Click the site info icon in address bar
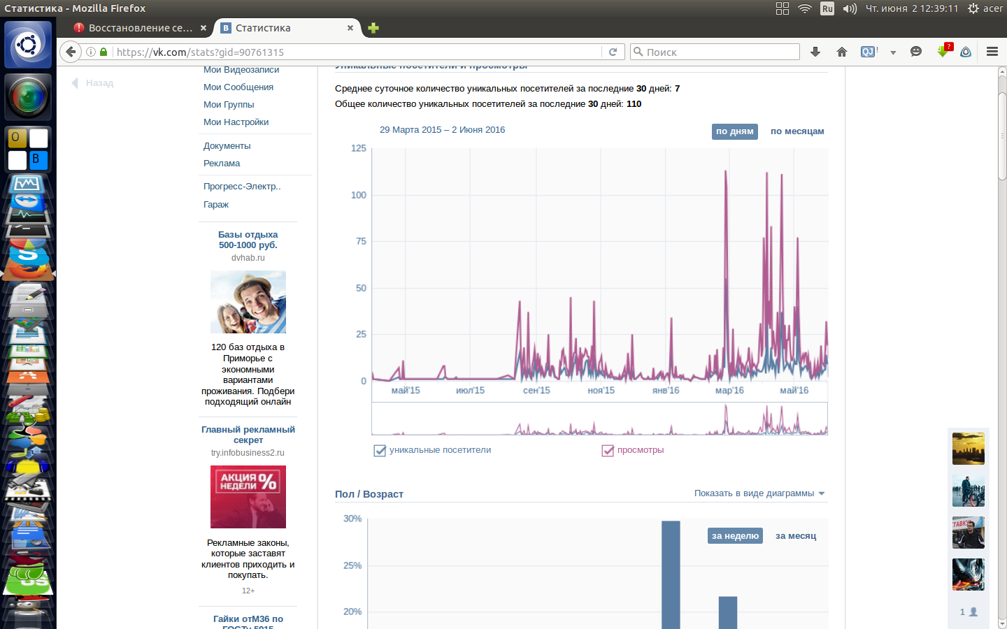The height and width of the screenshot is (629, 1007). click(x=91, y=52)
